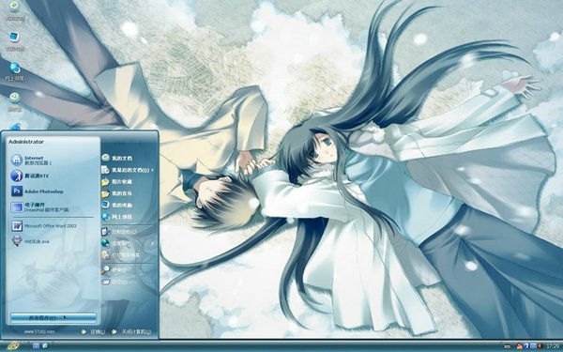Launch VNISEdit.exe from the Start menu
This screenshot has height=352, width=563.
[30, 241]
